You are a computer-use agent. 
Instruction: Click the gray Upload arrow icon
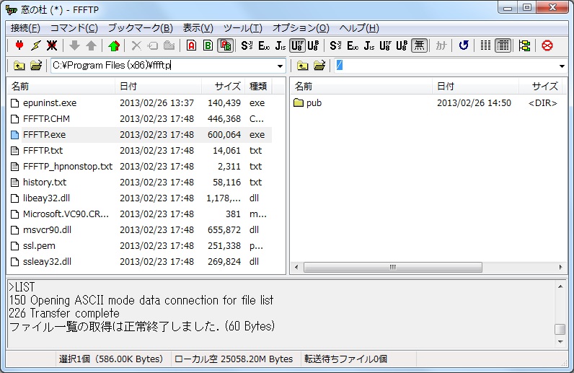(x=91, y=45)
